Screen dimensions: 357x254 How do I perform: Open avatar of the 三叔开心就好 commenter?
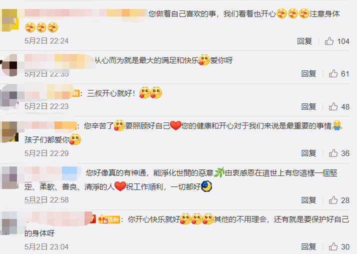tap(9, 97)
